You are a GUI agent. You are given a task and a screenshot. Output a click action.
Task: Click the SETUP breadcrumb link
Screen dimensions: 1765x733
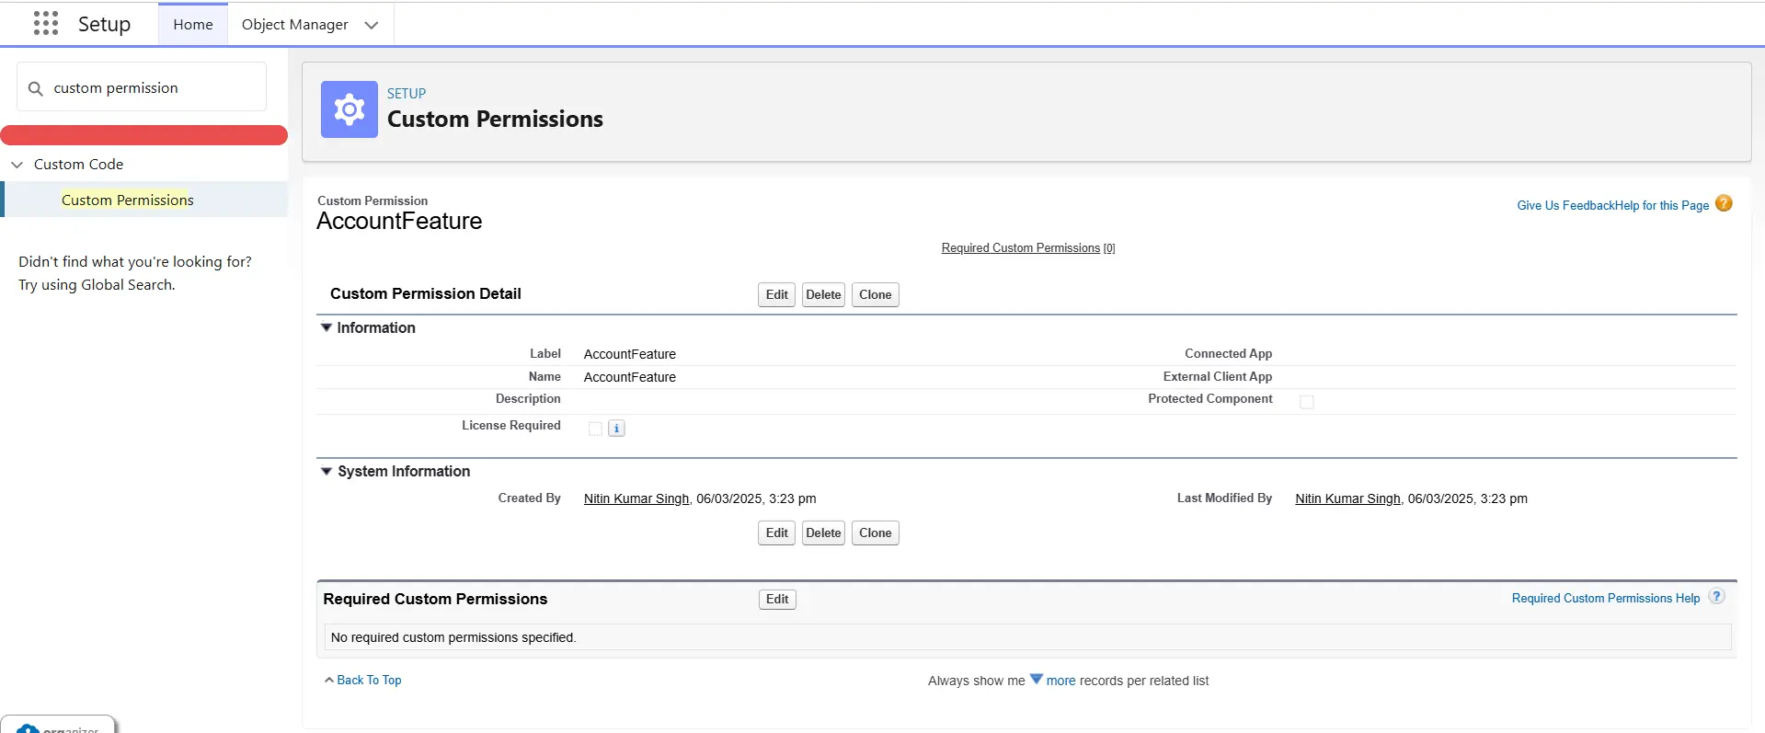[x=407, y=94]
